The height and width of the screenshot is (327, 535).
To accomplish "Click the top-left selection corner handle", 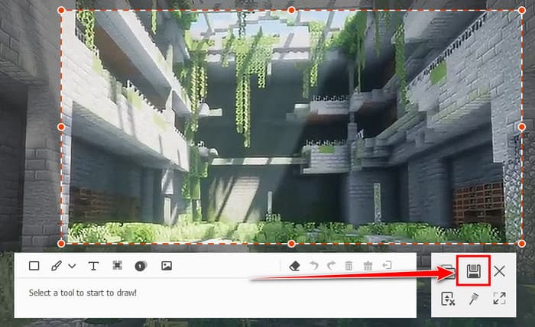I will 61,10.
